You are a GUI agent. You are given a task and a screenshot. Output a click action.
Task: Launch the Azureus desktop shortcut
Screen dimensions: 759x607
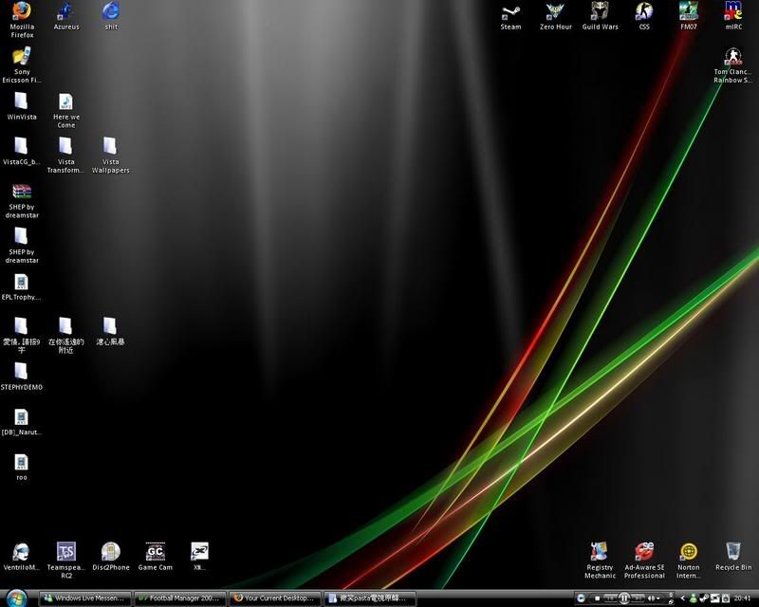(66, 16)
